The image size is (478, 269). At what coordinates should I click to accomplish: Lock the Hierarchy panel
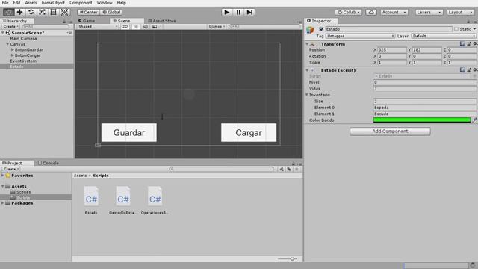(x=64, y=22)
